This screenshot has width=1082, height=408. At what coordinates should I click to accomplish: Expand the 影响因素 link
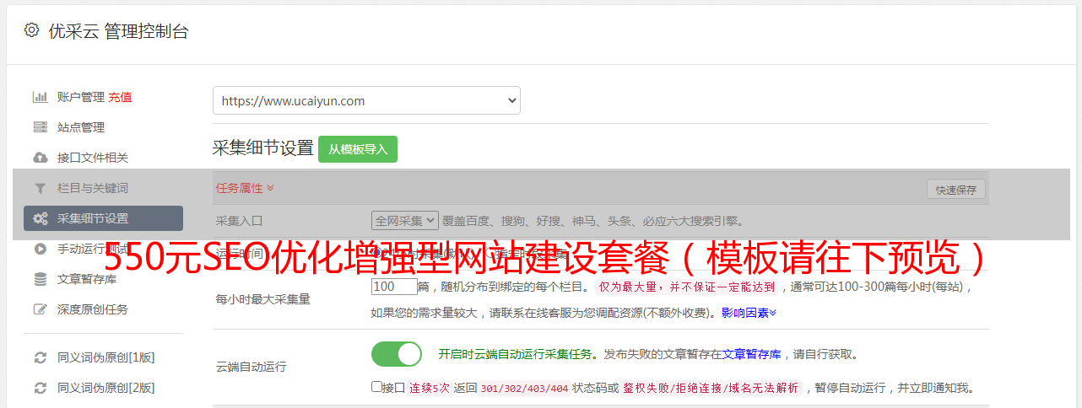pyautogui.click(x=749, y=313)
